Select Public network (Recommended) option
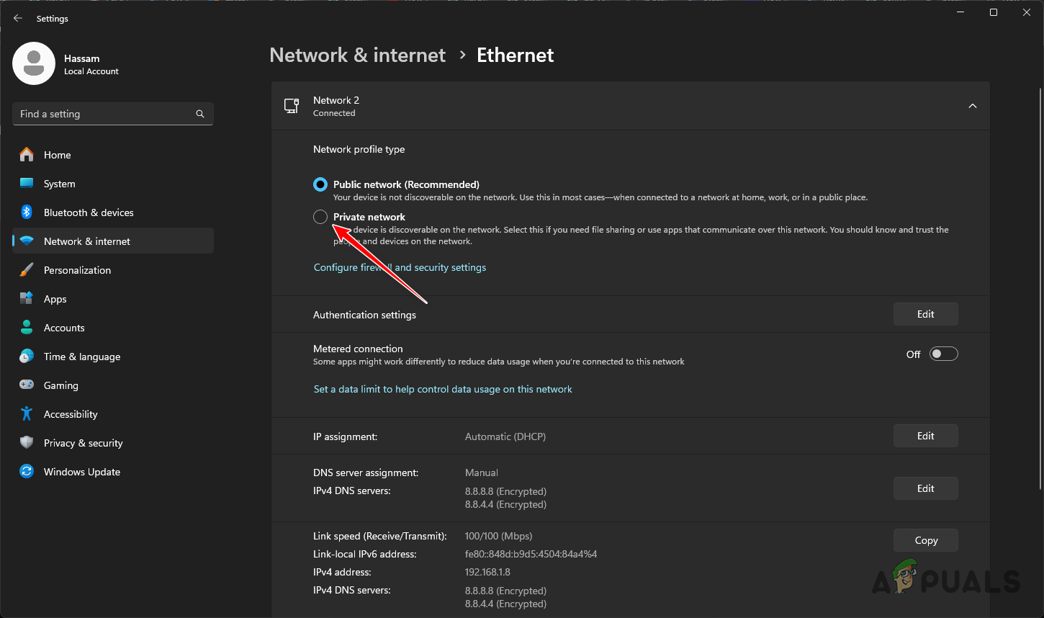Screen dimensions: 1044x618 (x=320, y=184)
